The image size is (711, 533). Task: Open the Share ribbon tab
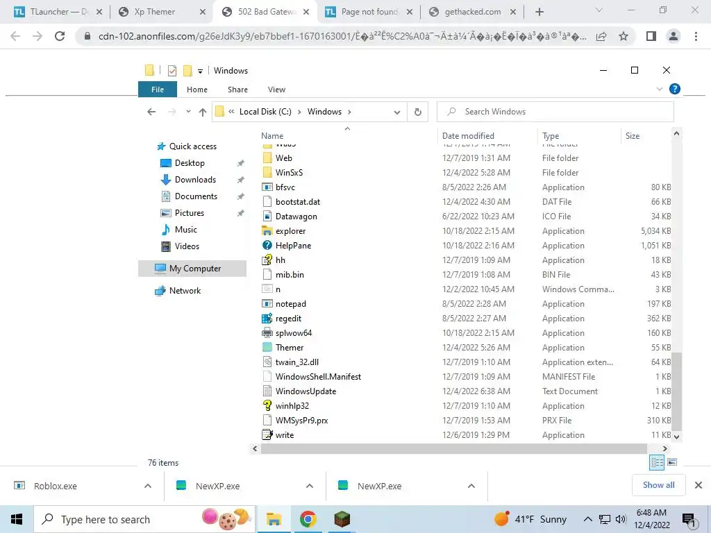(237, 90)
